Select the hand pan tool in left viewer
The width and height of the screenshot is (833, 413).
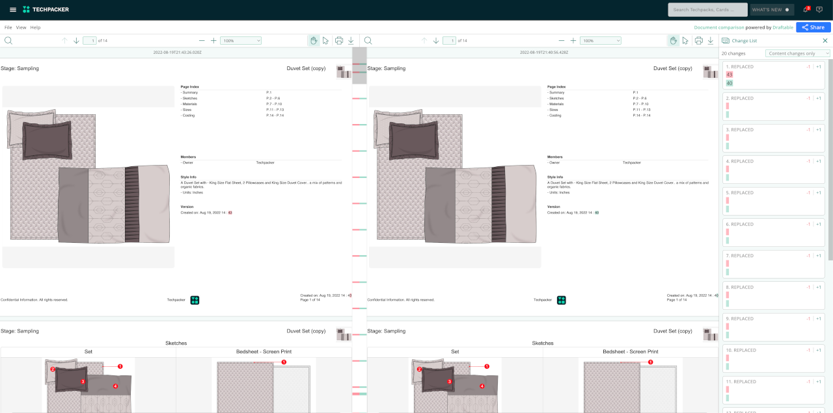click(x=314, y=40)
